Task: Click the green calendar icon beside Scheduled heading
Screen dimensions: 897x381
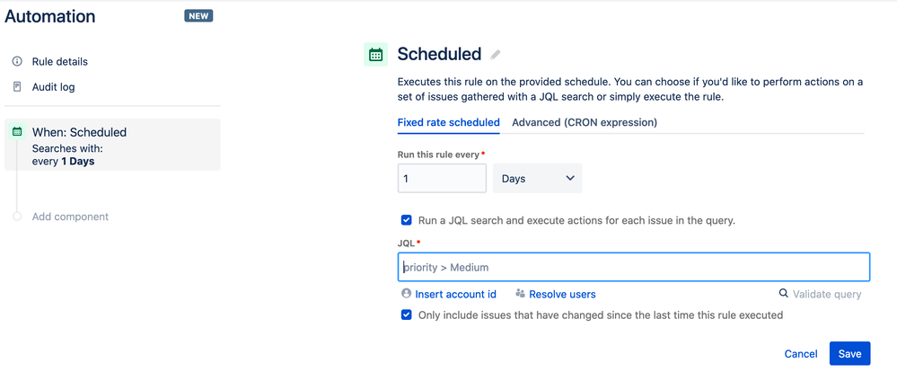Action: tap(375, 55)
